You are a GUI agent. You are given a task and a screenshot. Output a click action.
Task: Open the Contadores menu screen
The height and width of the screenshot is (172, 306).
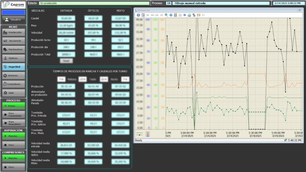[13, 84]
